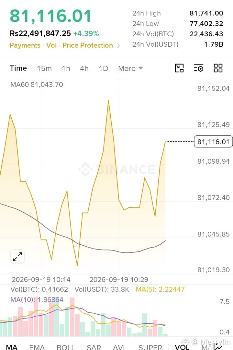Select the 15m timeframe
The height and width of the screenshot is (350, 233).
44,68
